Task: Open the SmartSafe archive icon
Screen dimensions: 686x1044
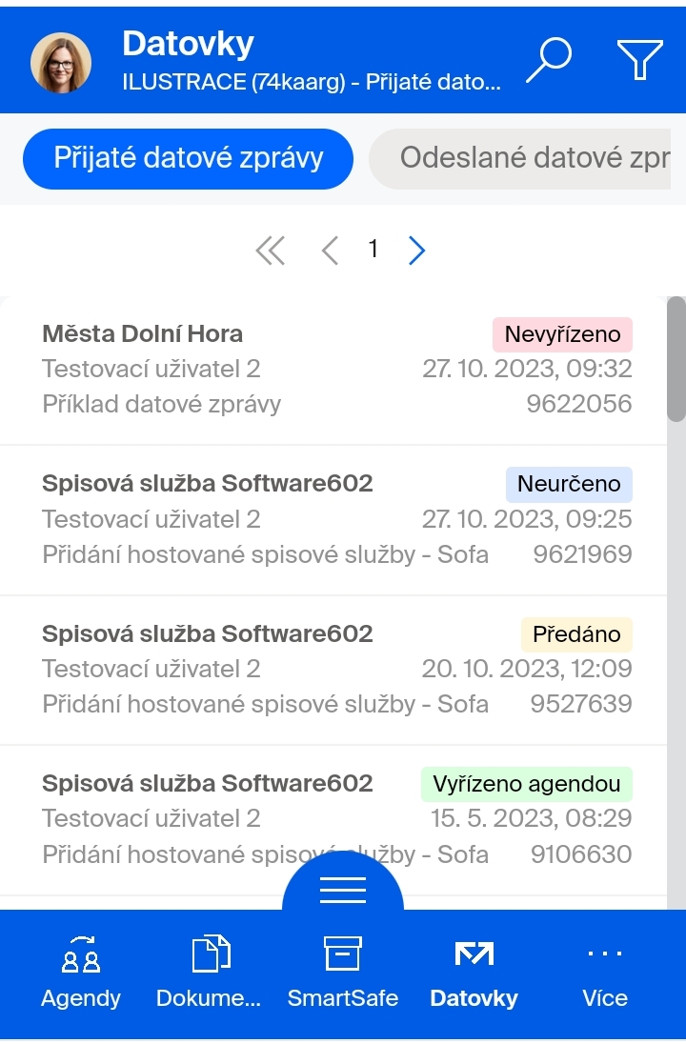Action: 343,954
